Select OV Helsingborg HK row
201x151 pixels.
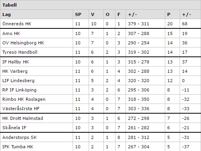tap(100, 43)
